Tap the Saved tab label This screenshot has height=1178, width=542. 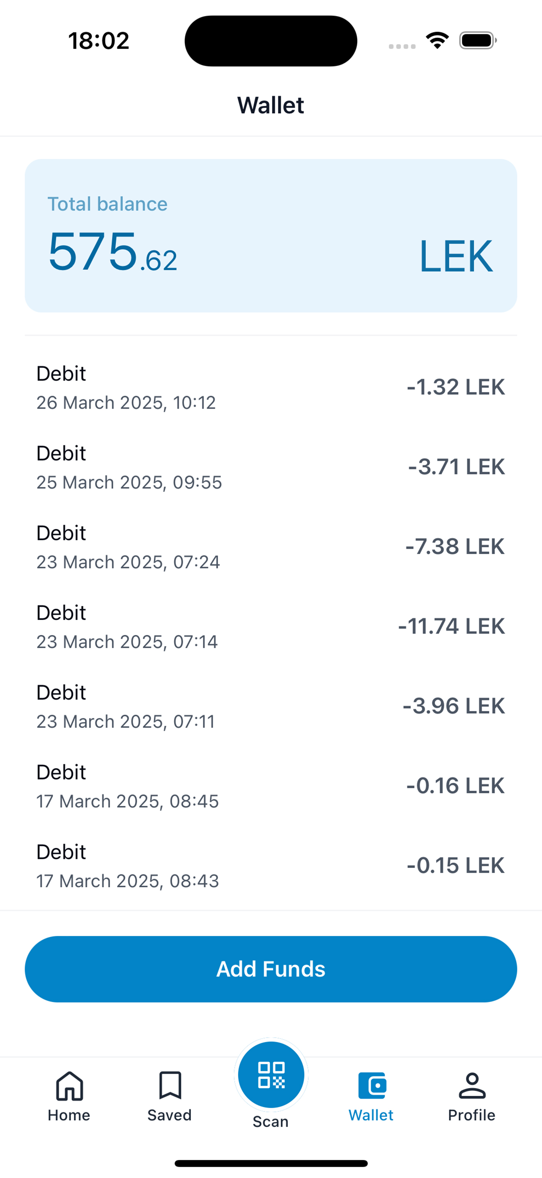click(x=170, y=1115)
